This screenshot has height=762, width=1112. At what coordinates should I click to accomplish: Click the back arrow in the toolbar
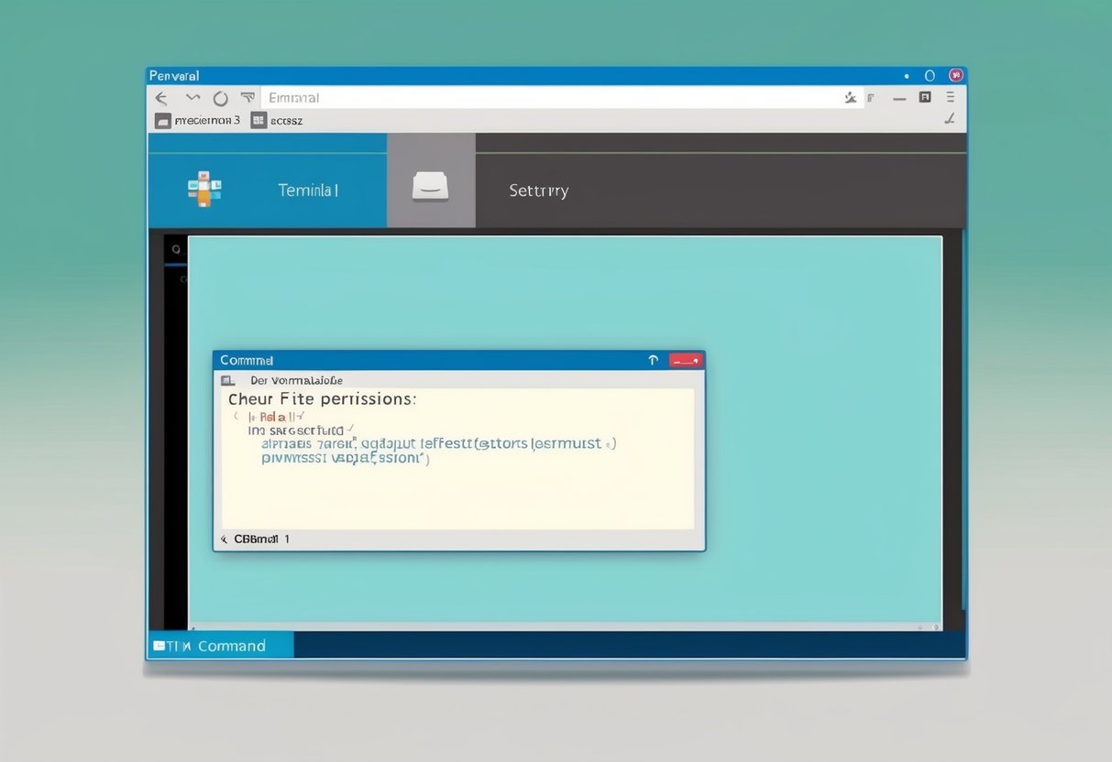pyautogui.click(x=161, y=98)
